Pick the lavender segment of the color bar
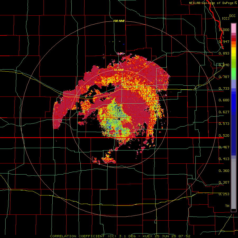238x238 pixels. [x=234, y=84]
